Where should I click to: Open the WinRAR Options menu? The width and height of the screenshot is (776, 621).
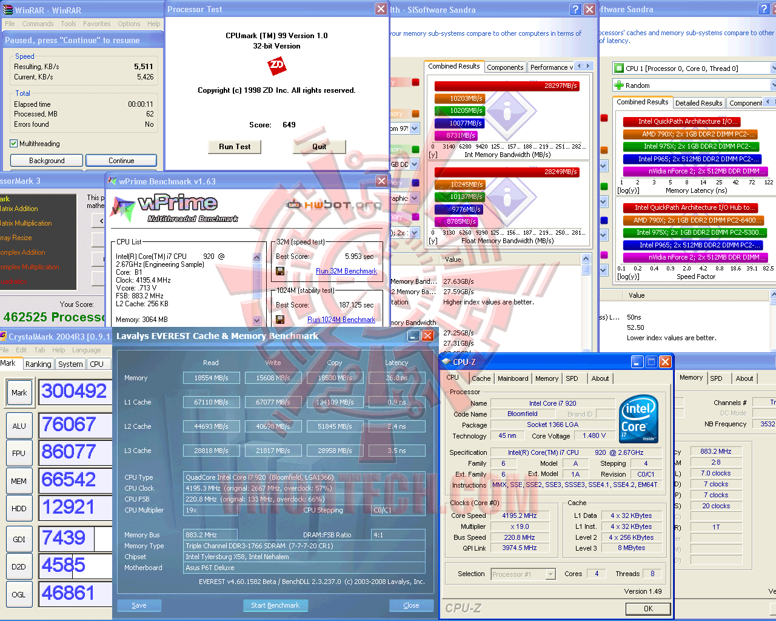pos(129,24)
